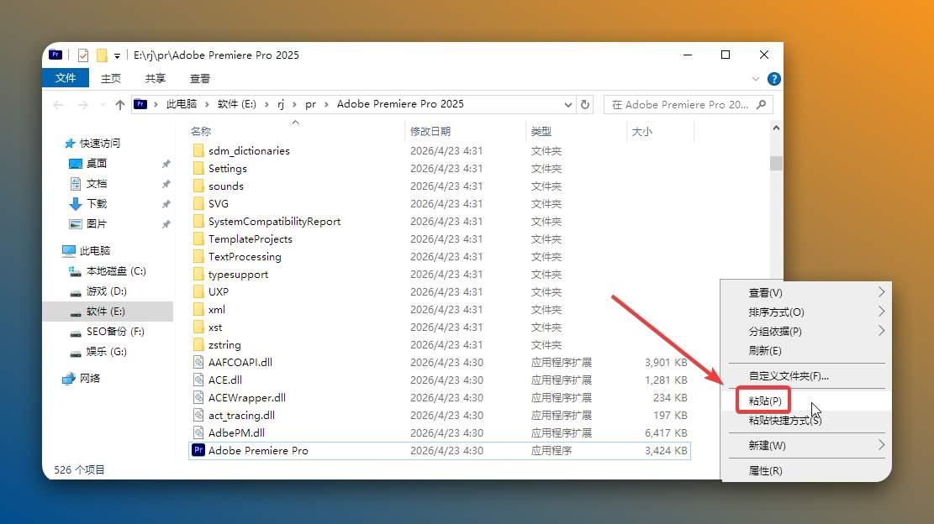Viewport: 934px width, 524px height.
Task: Sort by the 类型 column header
Action: 541,132
